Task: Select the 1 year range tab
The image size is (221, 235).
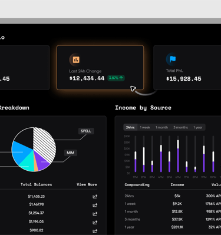Action: [198, 127]
